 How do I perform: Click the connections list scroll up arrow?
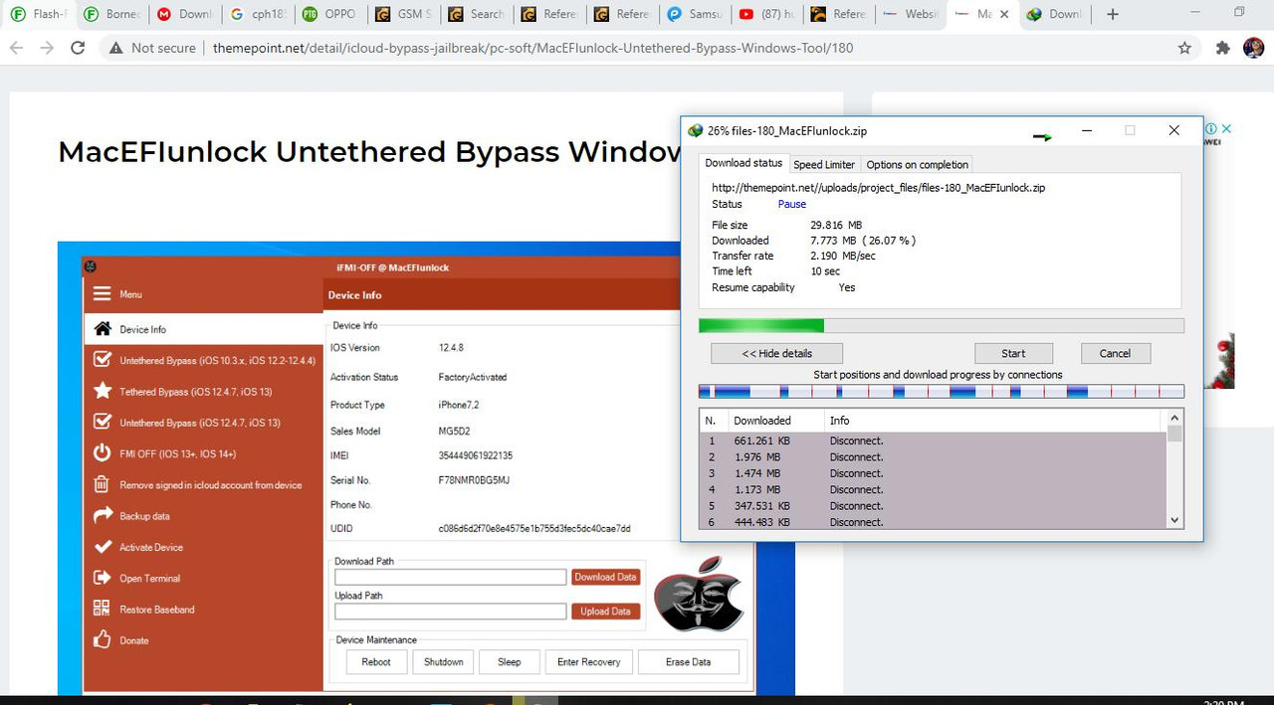pos(1174,419)
